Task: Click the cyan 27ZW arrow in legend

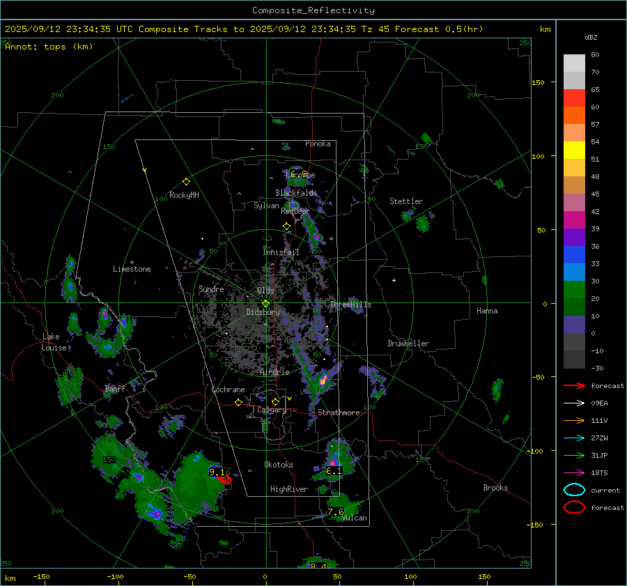Action: [x=574, y=438]
